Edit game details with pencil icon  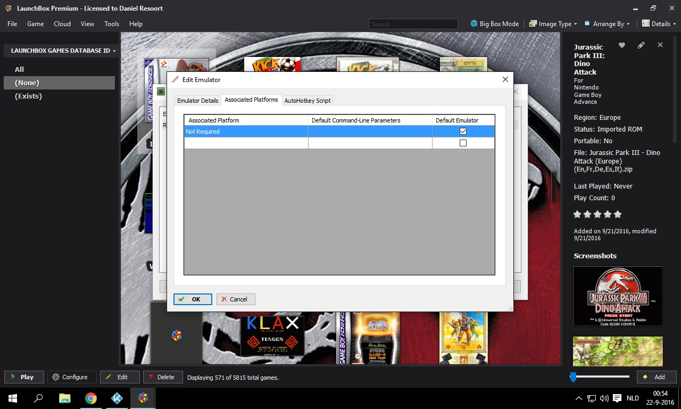pyautogui.click(x=641, y=45)
